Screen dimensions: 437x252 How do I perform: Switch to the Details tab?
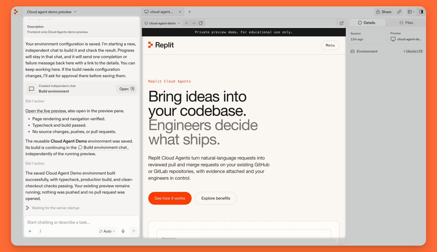click(x=367, y=23)
